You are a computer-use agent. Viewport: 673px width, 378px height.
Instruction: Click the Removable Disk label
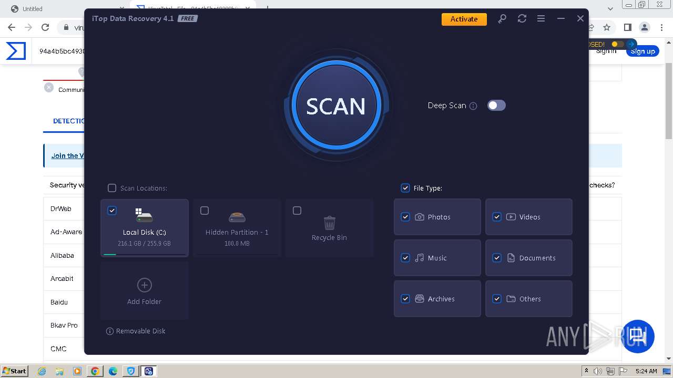tap(141, 331)
